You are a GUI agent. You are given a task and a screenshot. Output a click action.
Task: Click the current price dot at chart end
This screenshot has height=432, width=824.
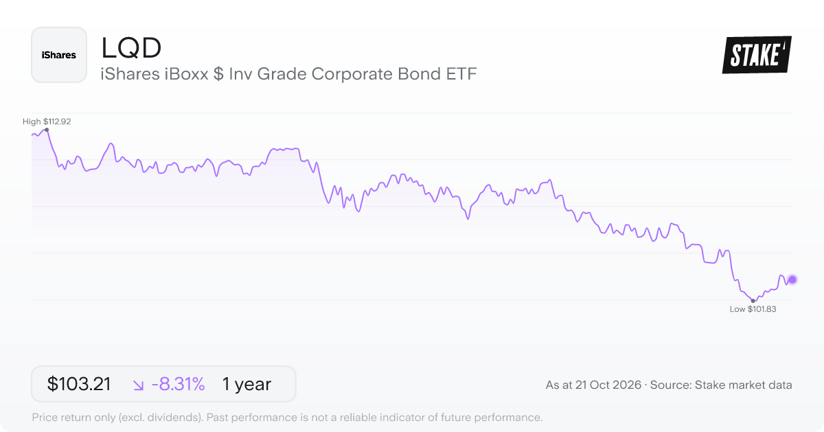(x=792, y=279)
